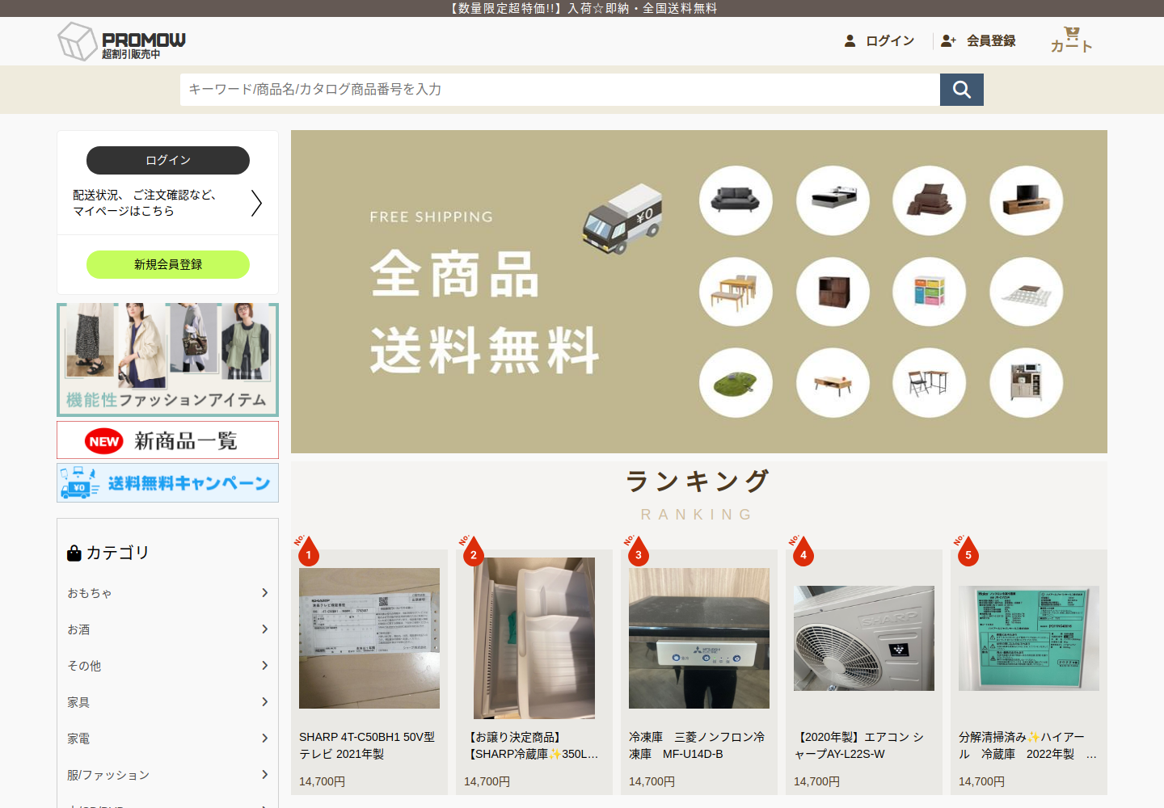Focus the keyword search input field
The width and height of the screenshot is (1164, 808).
point(559,90)
